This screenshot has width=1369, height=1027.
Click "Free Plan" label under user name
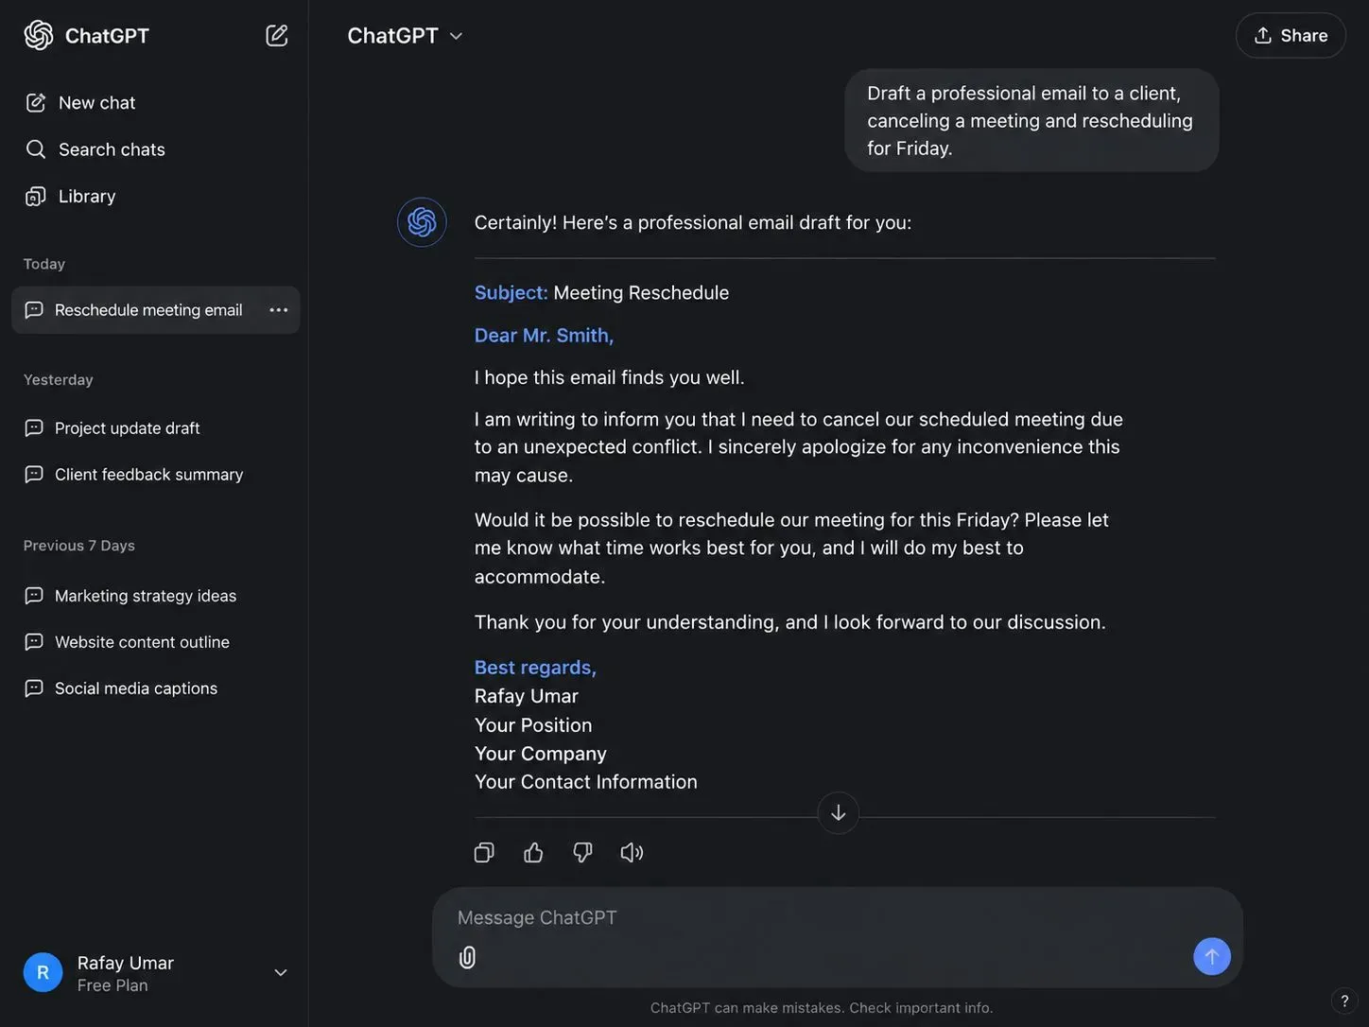click(113, 985)
